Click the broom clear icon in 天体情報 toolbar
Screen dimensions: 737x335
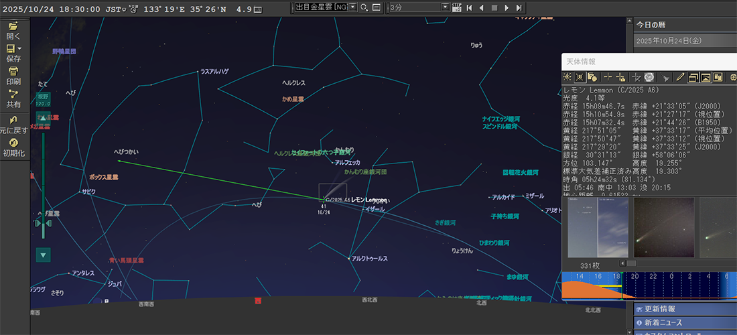(x=666, y=77)
